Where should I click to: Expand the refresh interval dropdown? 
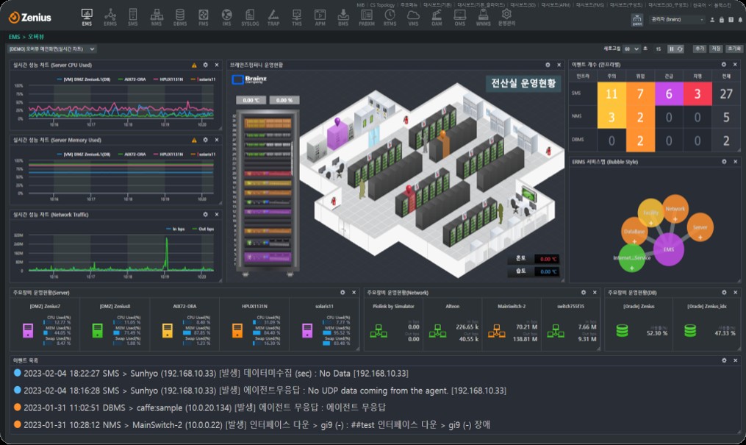tap(631, 49)
